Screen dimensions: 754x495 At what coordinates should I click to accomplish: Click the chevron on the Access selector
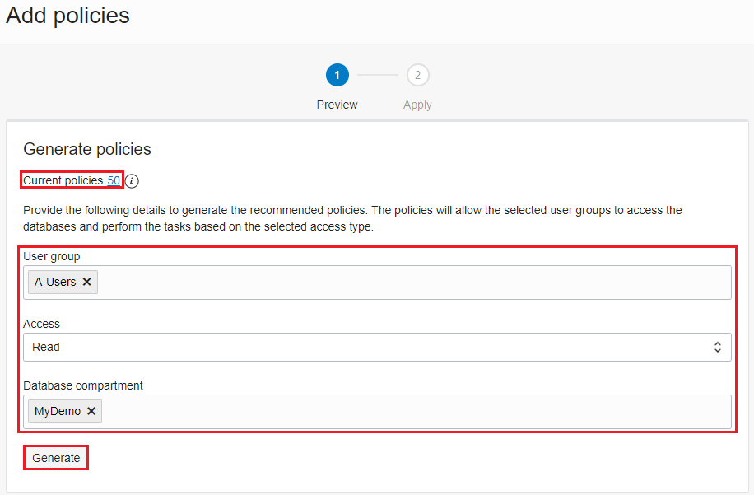[x=718, y=347]
